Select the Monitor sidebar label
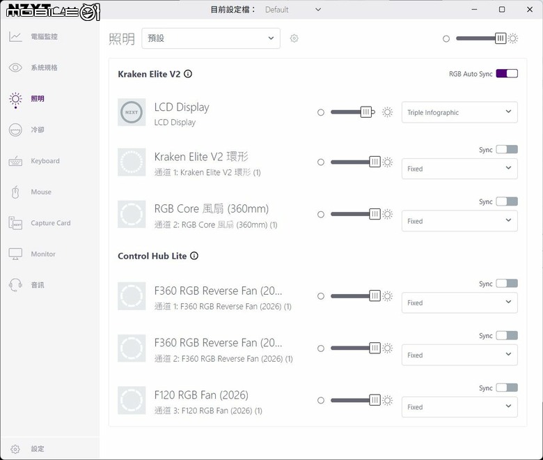The height and width of the screenshot is (460, 543). 43,254
